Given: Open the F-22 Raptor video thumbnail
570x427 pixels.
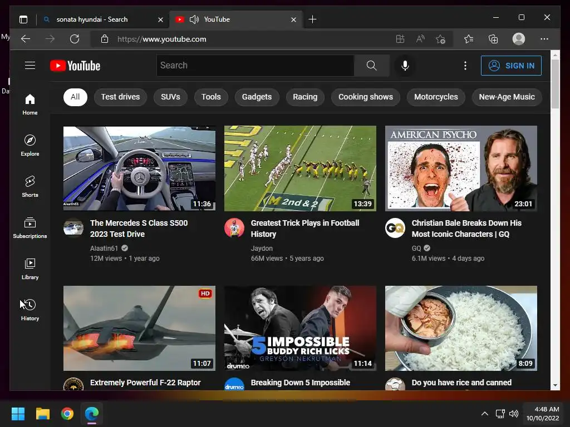Looking at the screenshot, I should tap(139, 328).
